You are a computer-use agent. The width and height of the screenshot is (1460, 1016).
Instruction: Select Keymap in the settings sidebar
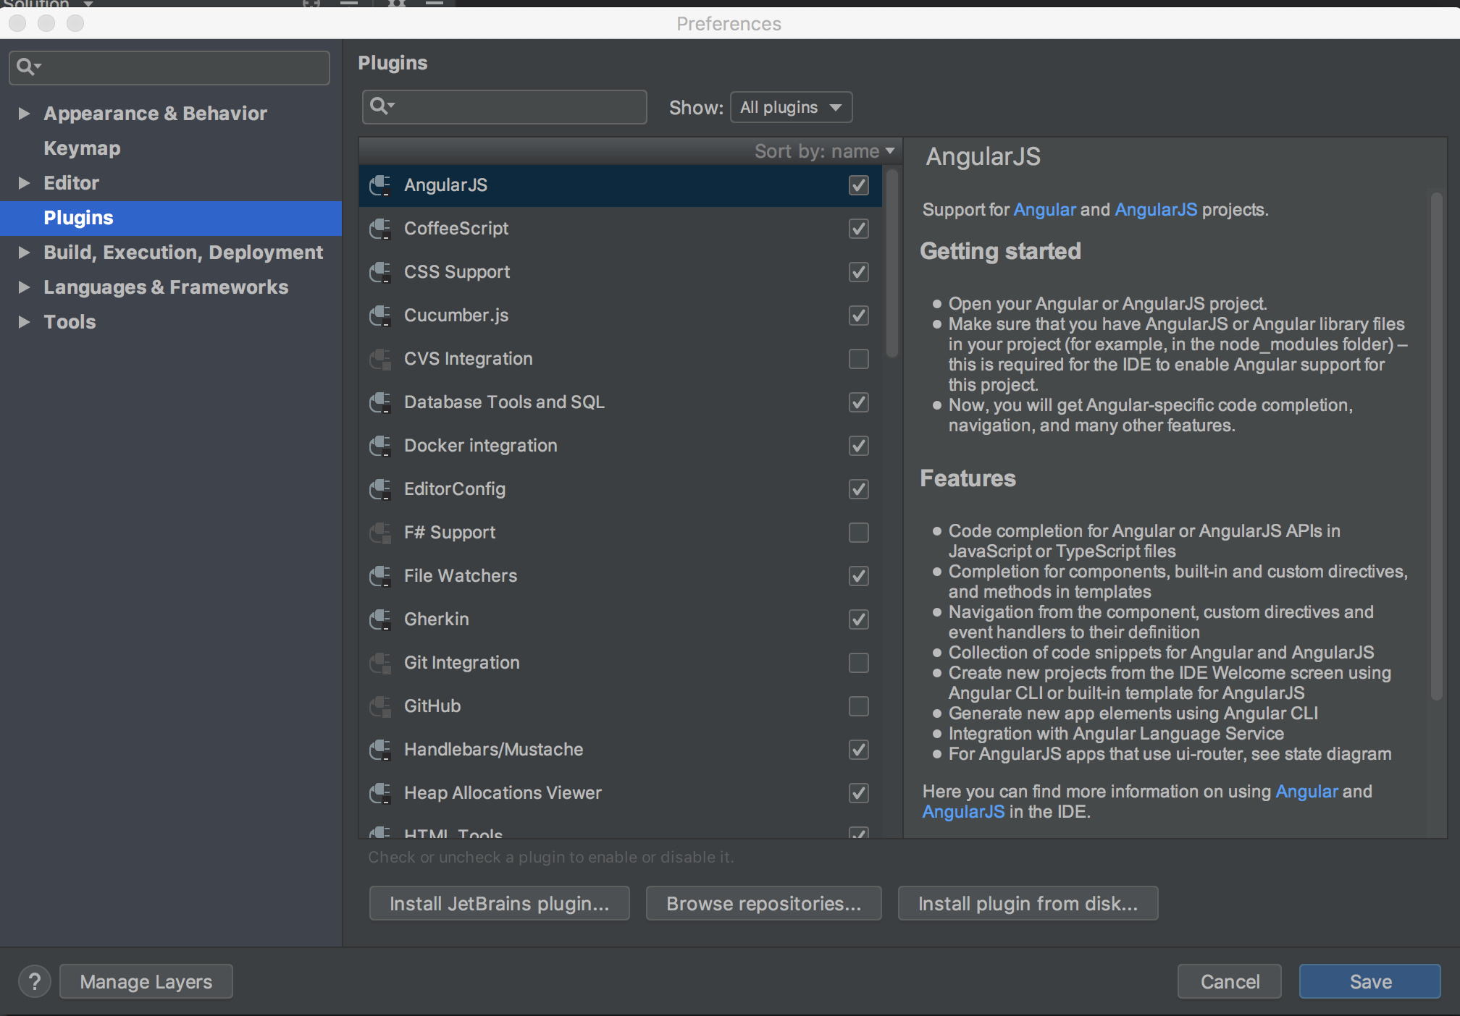(82, 148)
